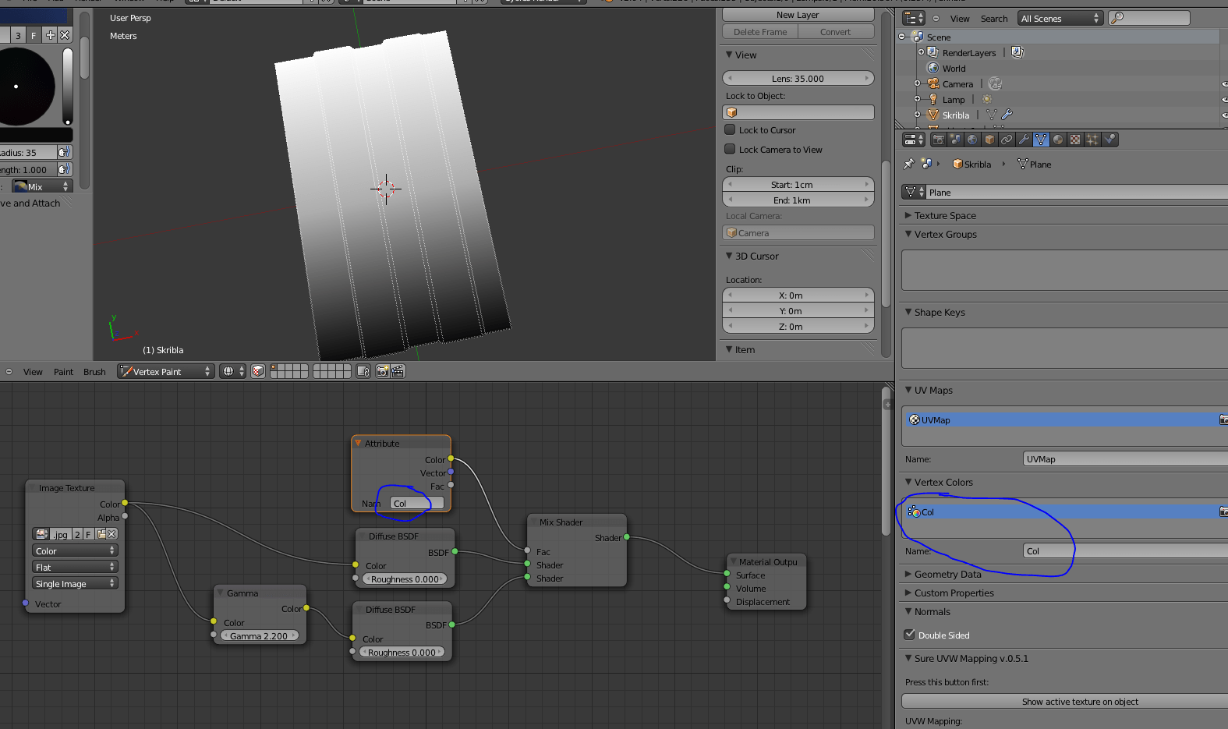Open the outliner Search menu
Viewport: 1228px width, 729px height.
pos(994,19)
